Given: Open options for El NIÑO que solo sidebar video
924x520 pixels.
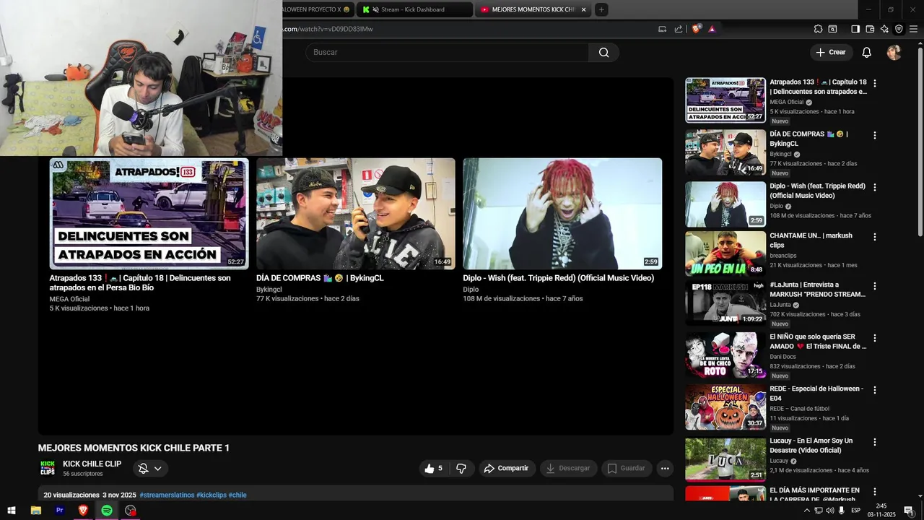Looking at the screenshot, I should [x=875, y=338].
